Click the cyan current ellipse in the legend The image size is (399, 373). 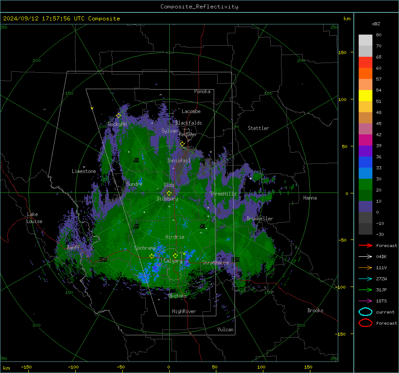coord(365,312)
